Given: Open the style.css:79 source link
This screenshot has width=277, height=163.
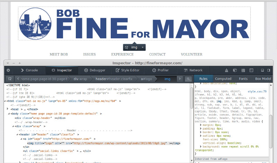Looking at the screenshot, I should [x=257, y=92].
